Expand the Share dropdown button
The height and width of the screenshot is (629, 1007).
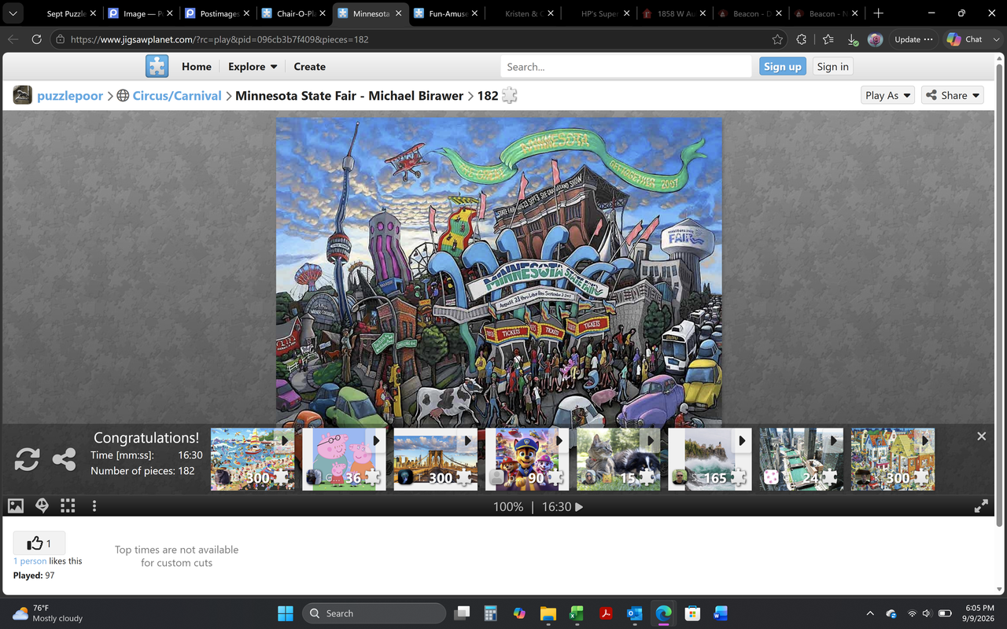[x=953, y=95]
